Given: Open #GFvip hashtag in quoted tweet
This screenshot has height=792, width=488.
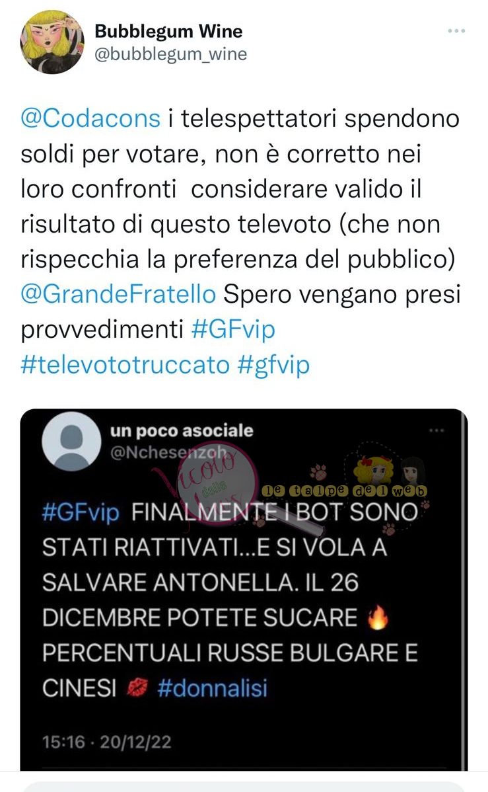Looking at the screenshot, I should pyautogui.click(x=81, y=512).
